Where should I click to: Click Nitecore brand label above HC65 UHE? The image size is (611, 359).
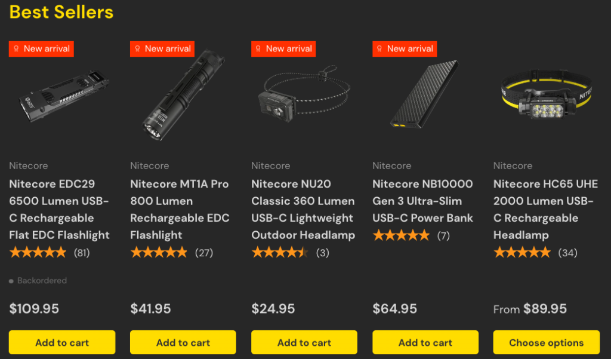click(513, 165)
